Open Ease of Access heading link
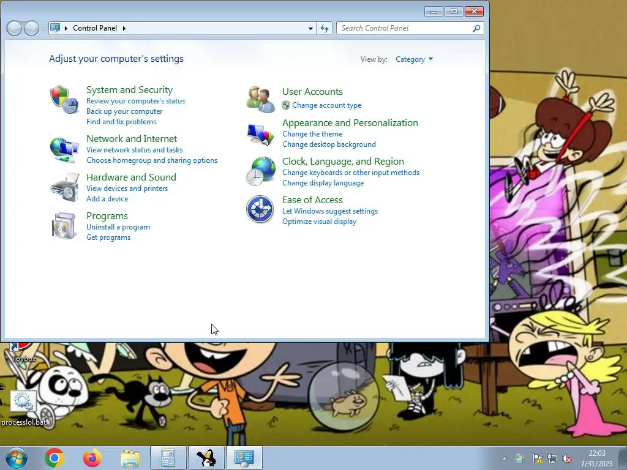627x470 pixels. [312, 200]
